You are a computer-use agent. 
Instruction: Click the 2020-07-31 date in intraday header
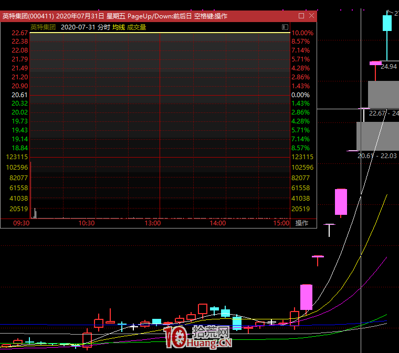(78, 27)
